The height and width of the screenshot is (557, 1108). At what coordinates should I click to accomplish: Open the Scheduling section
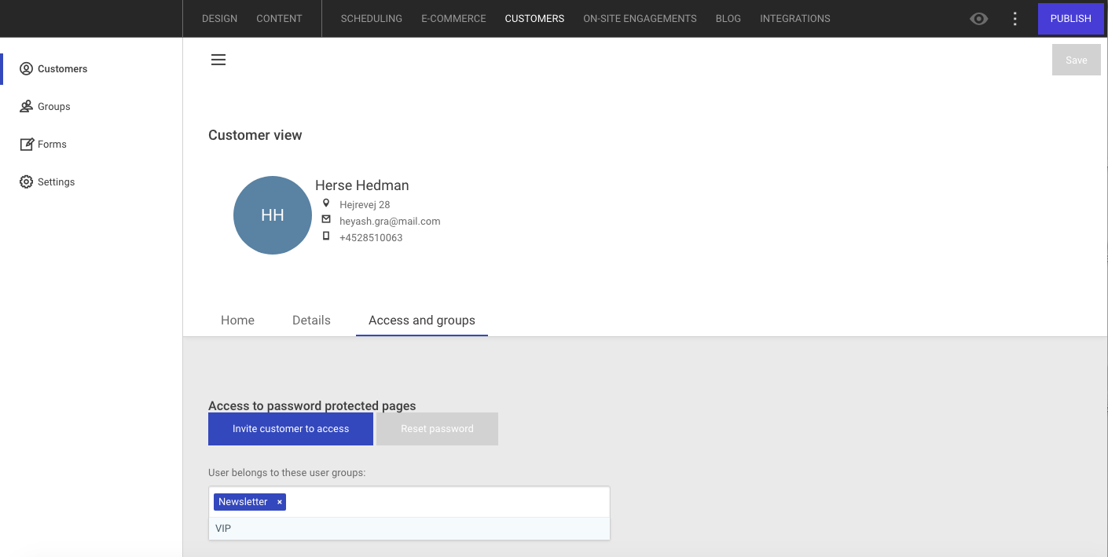coord(371,19)
